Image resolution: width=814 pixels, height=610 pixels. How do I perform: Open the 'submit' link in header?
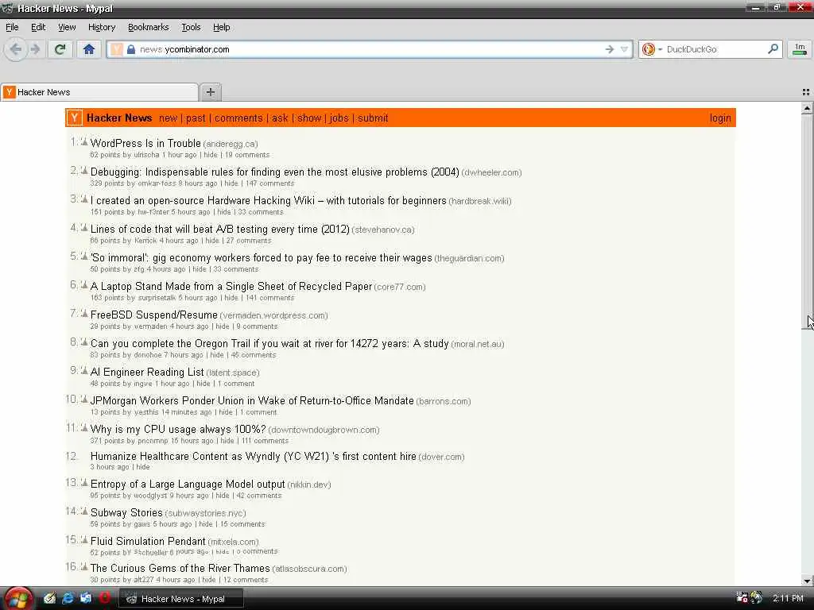[x=373, y=118]
